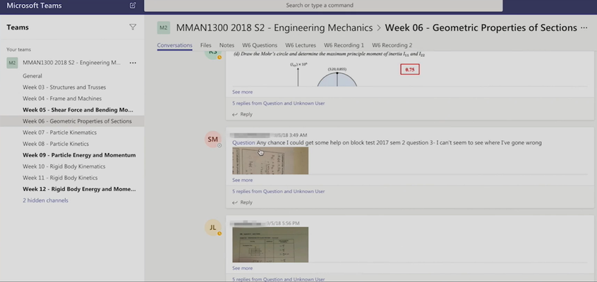
Task: Open SM user avatar
Action: [213, 140]
